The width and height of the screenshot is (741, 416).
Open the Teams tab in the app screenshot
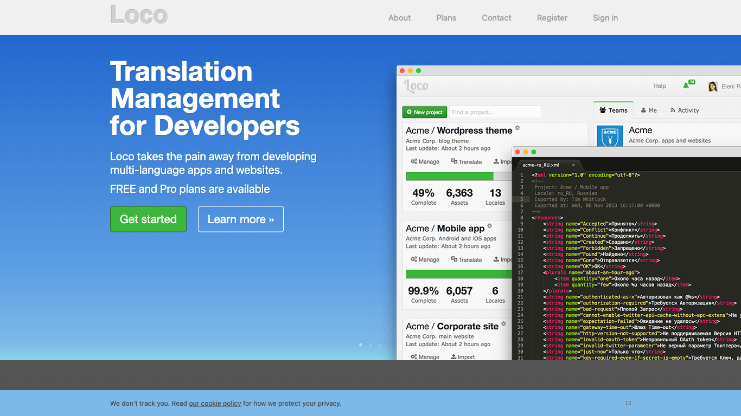tap(614, 110)
